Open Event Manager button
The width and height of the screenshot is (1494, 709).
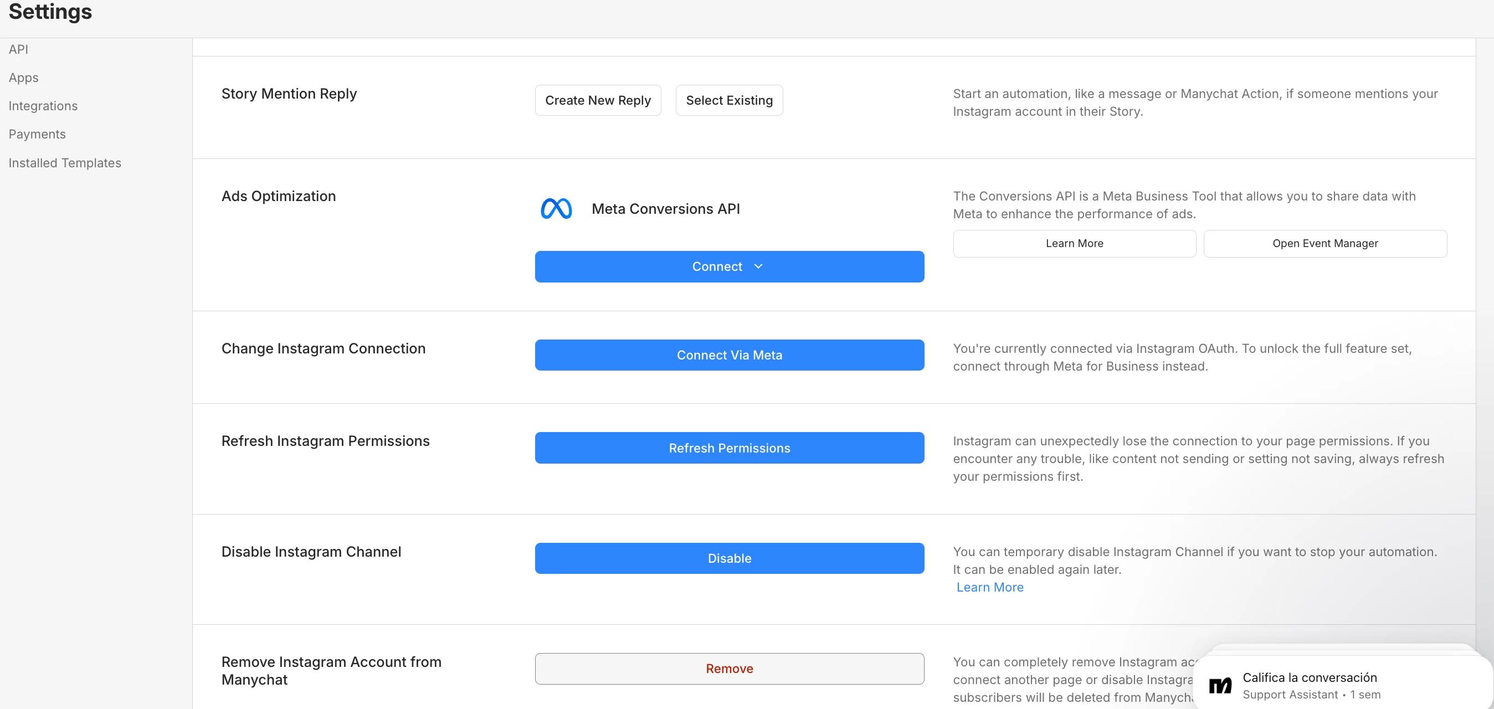pos(1324,244)
